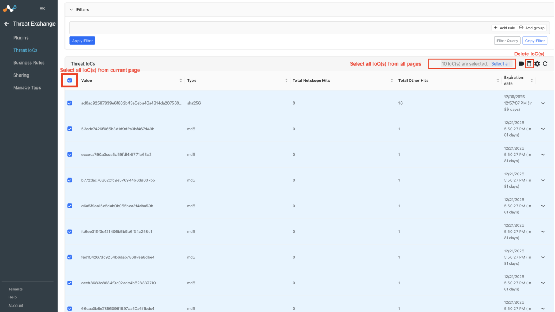
Task: Toggle the select-all header checkbox
Action: (70, 80)
